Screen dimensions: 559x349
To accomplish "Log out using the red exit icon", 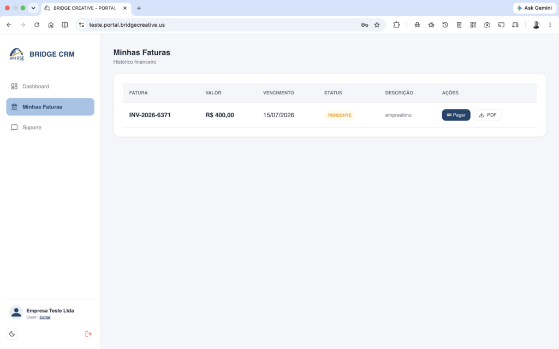I will (88, 334).
